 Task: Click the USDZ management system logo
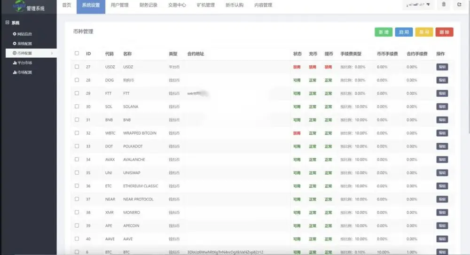[x=29, y=6]
